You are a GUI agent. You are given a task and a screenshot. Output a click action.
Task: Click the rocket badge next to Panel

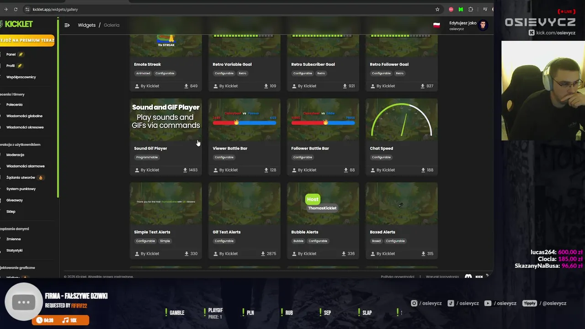(x=21, y=54)
